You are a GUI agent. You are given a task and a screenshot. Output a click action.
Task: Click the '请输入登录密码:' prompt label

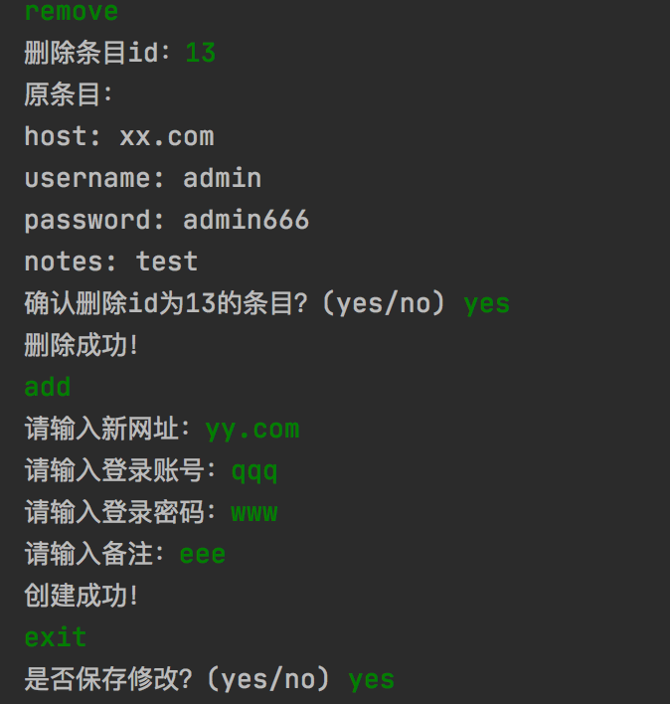120,512
